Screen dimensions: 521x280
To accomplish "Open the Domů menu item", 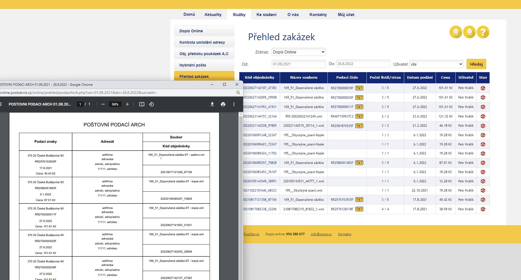I will [x=189, y=14].
